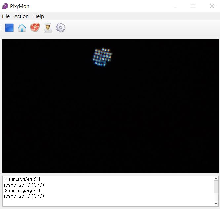Select the raw video meat icon
Screen dimensions: 220x209
tap(35, 27)
